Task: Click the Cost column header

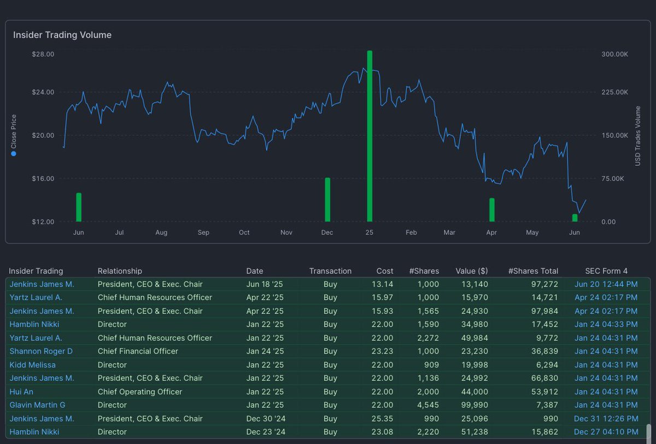Action: coord(385,271)
